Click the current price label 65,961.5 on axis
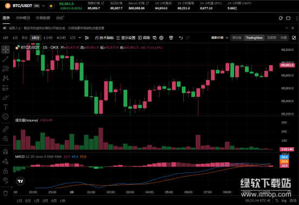299x205 pixels. pyautogui.click(x=287, y=65)
